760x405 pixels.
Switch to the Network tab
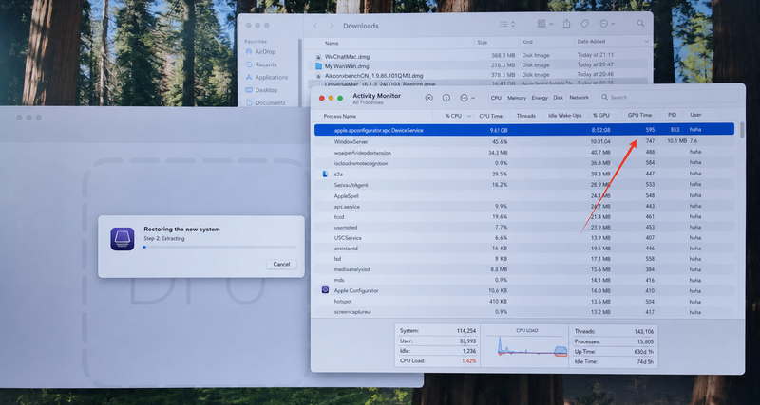[x=579, y=98]
